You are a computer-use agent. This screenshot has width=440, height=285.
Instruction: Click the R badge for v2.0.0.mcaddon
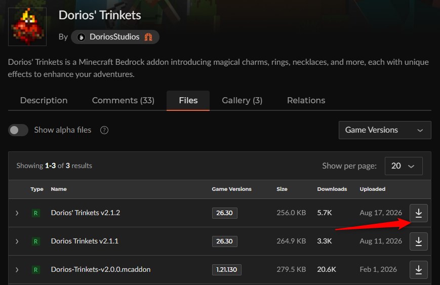(35, 270)
